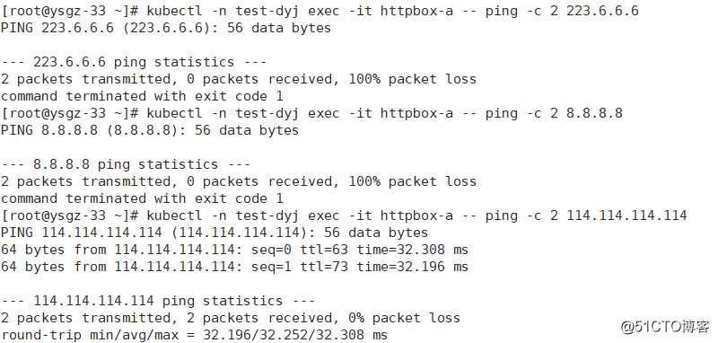The image size is (718, 343).
Task: Click the second 'exit code 1' line
Action: pos(142,198)
